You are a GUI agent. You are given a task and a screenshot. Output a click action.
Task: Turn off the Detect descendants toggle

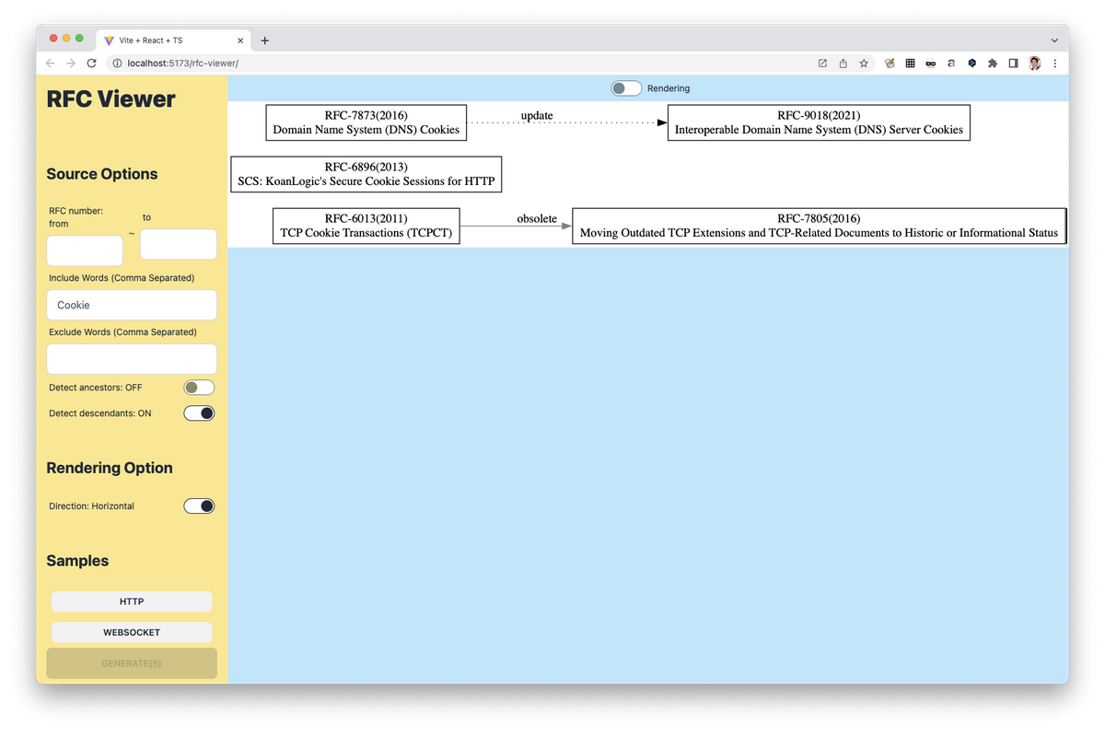tap(199, 413)
